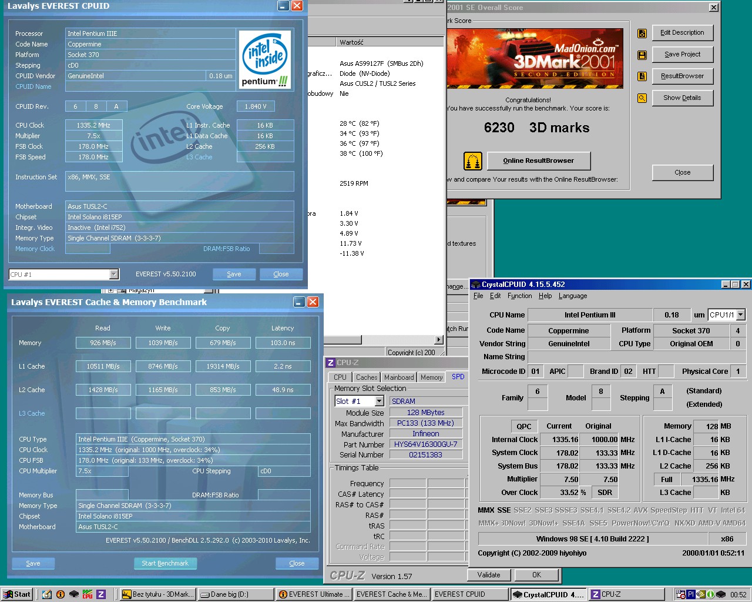Screen dimensions: 752x602
Task: Click the Name String field in CrystalCPUID
Action: click(x=637, y=357)
